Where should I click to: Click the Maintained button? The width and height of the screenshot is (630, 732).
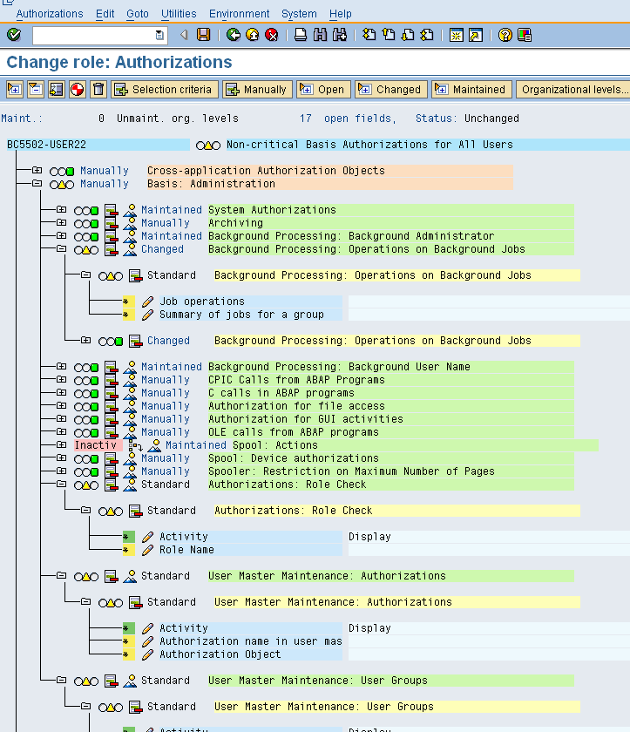471,89
